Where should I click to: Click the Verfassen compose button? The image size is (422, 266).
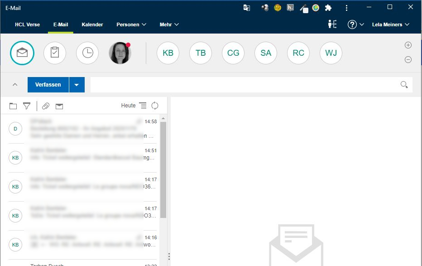[x=48, y=85]
